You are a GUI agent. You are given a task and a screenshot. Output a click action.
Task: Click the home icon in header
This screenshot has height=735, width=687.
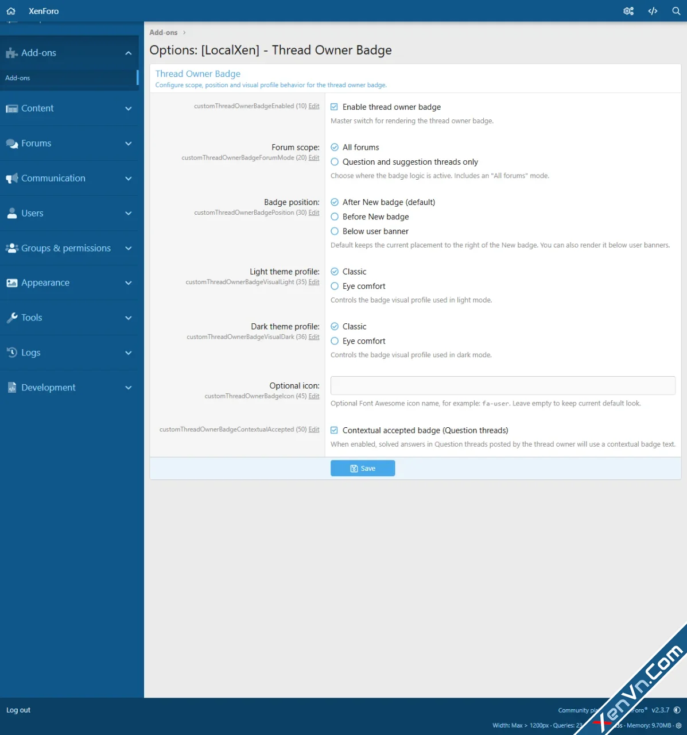point(11,11)
